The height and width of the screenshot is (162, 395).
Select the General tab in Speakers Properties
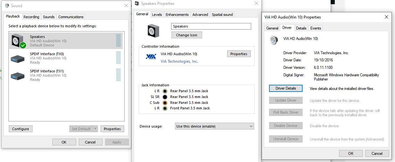tap(142, 14)
